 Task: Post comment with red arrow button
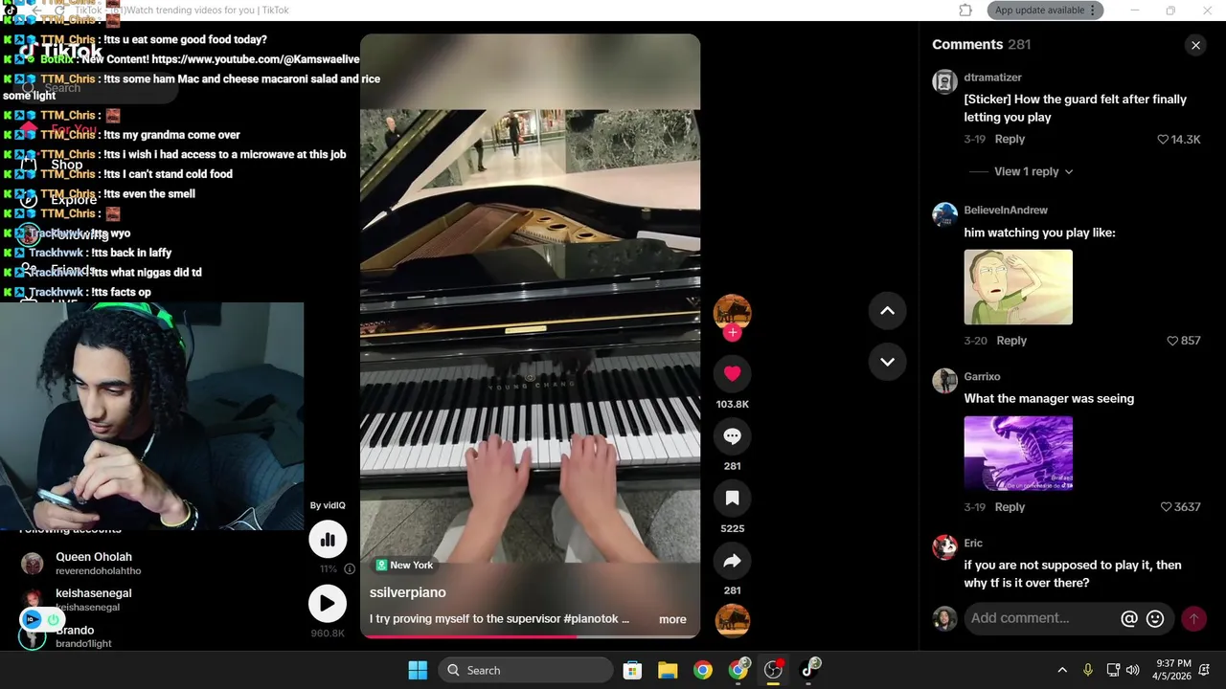click(1193, 619)
